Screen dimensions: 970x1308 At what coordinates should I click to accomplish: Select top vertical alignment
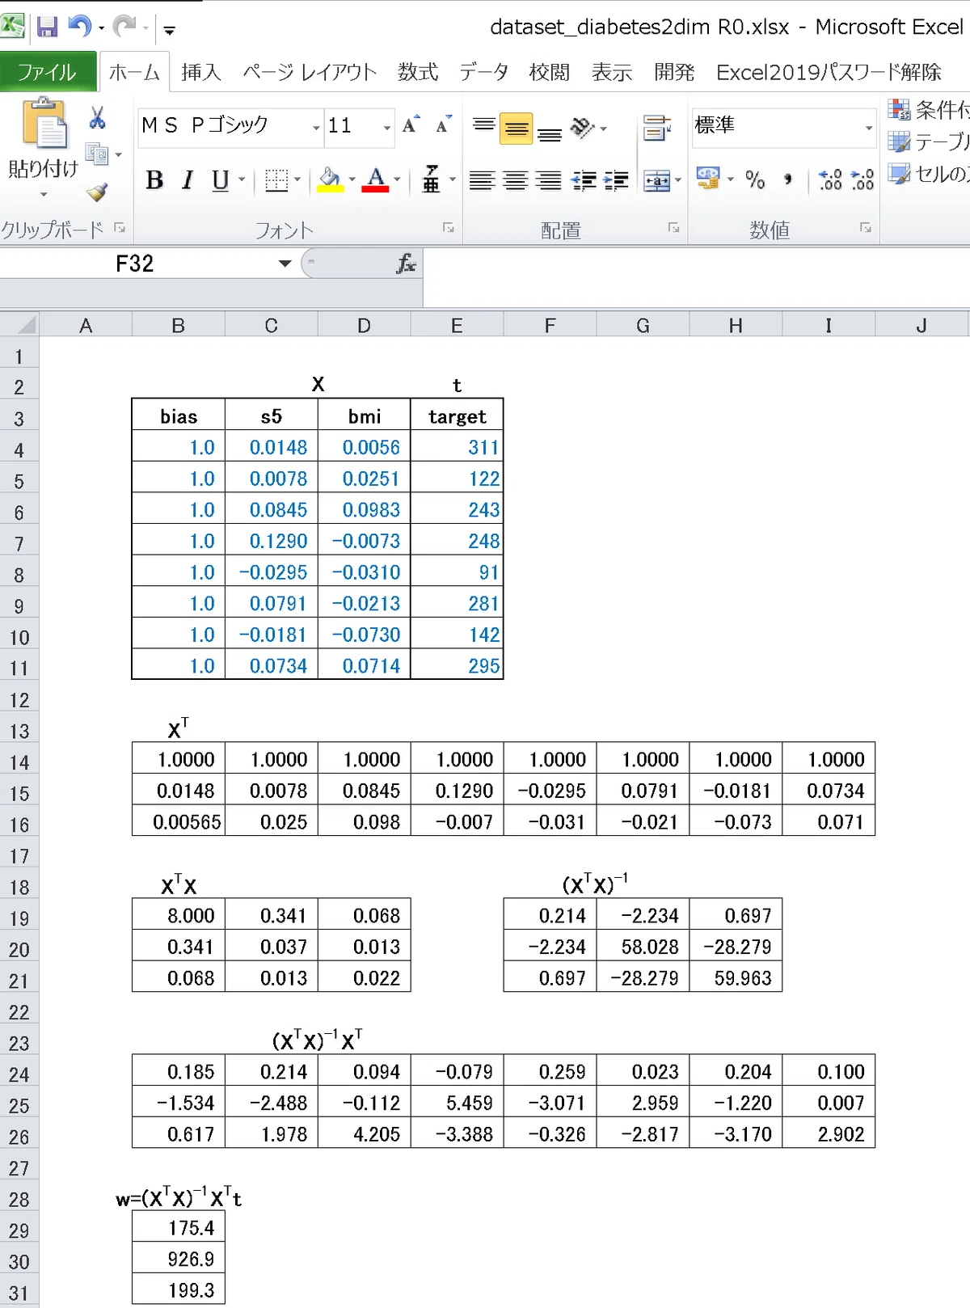click(484, 125)
